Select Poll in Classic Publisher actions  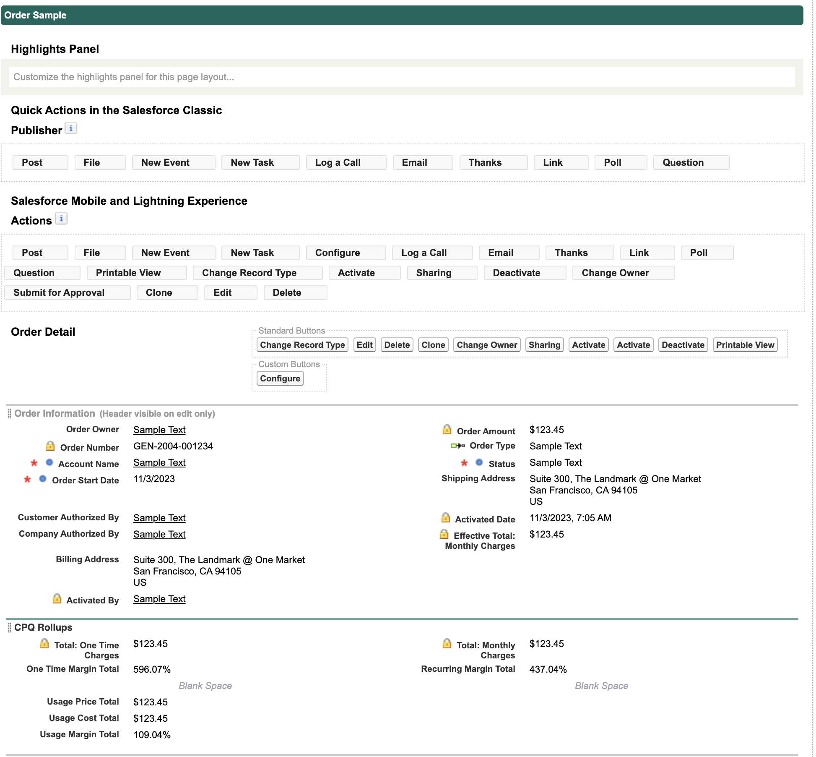click(621, 163)
